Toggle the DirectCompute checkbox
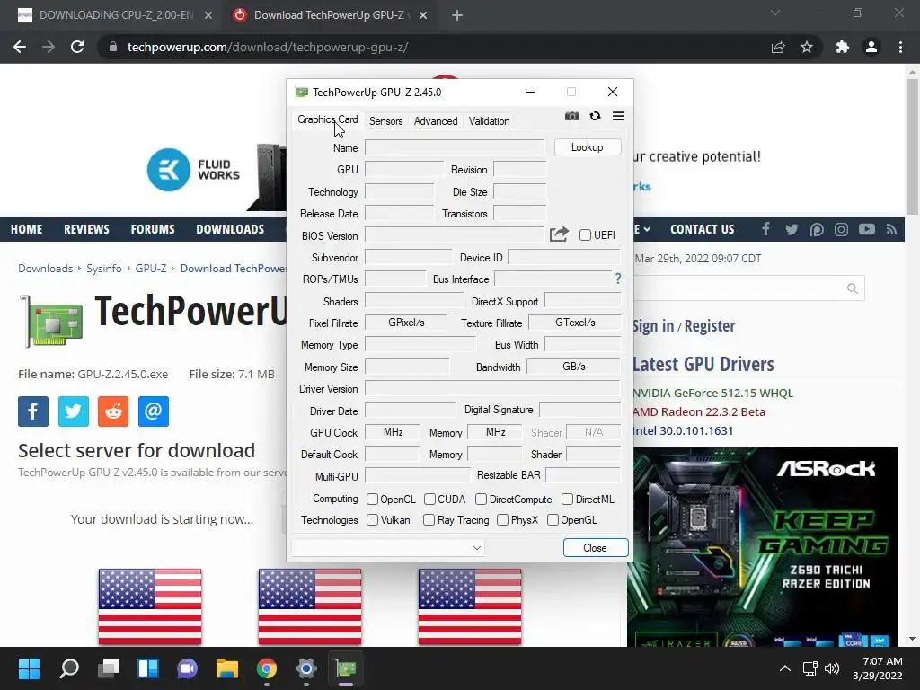The width and height of the screenshot is (920, 690). click(x=482, y=500)
